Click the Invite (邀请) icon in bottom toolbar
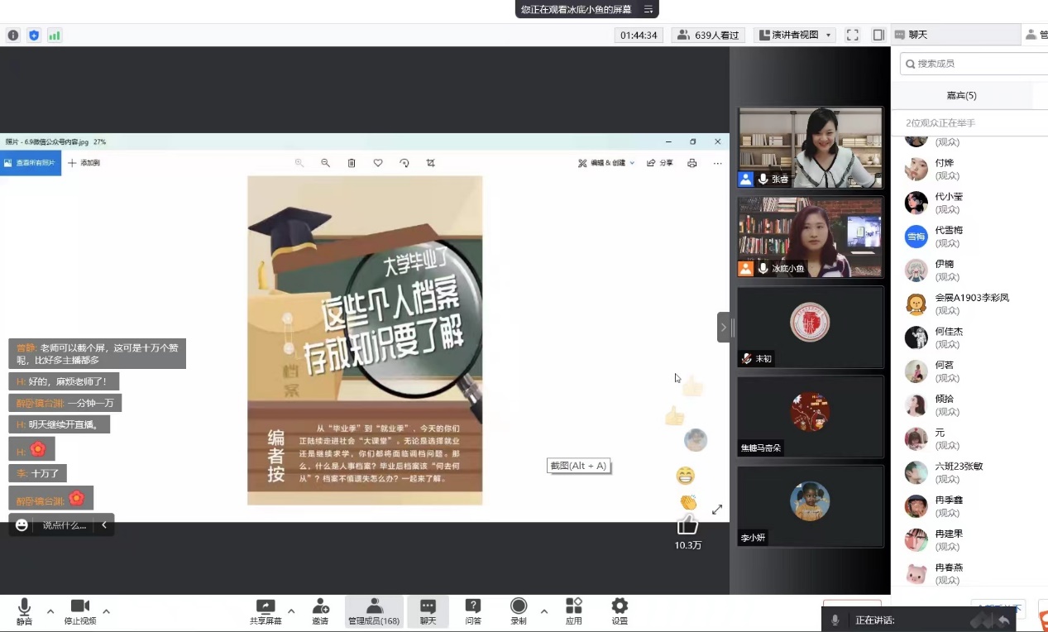 click(320, 610)
